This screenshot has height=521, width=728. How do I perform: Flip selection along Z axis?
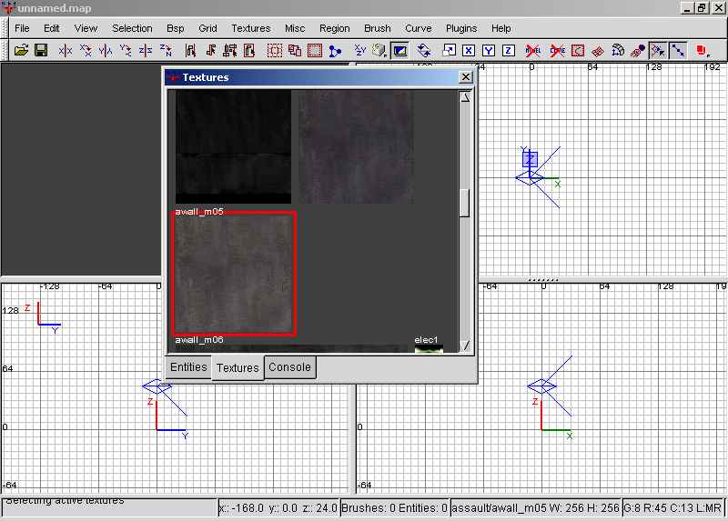pos(146,51)
